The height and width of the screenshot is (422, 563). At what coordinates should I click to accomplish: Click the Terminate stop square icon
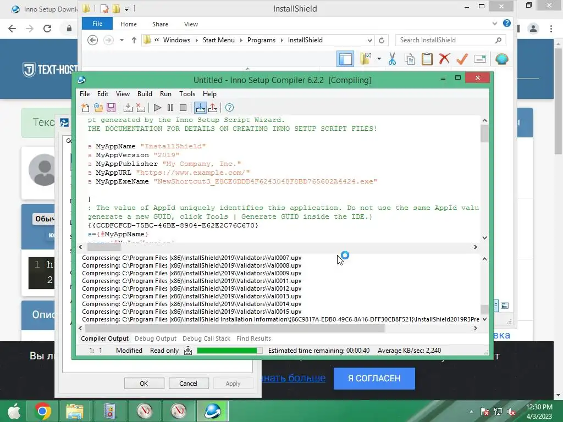183,108
